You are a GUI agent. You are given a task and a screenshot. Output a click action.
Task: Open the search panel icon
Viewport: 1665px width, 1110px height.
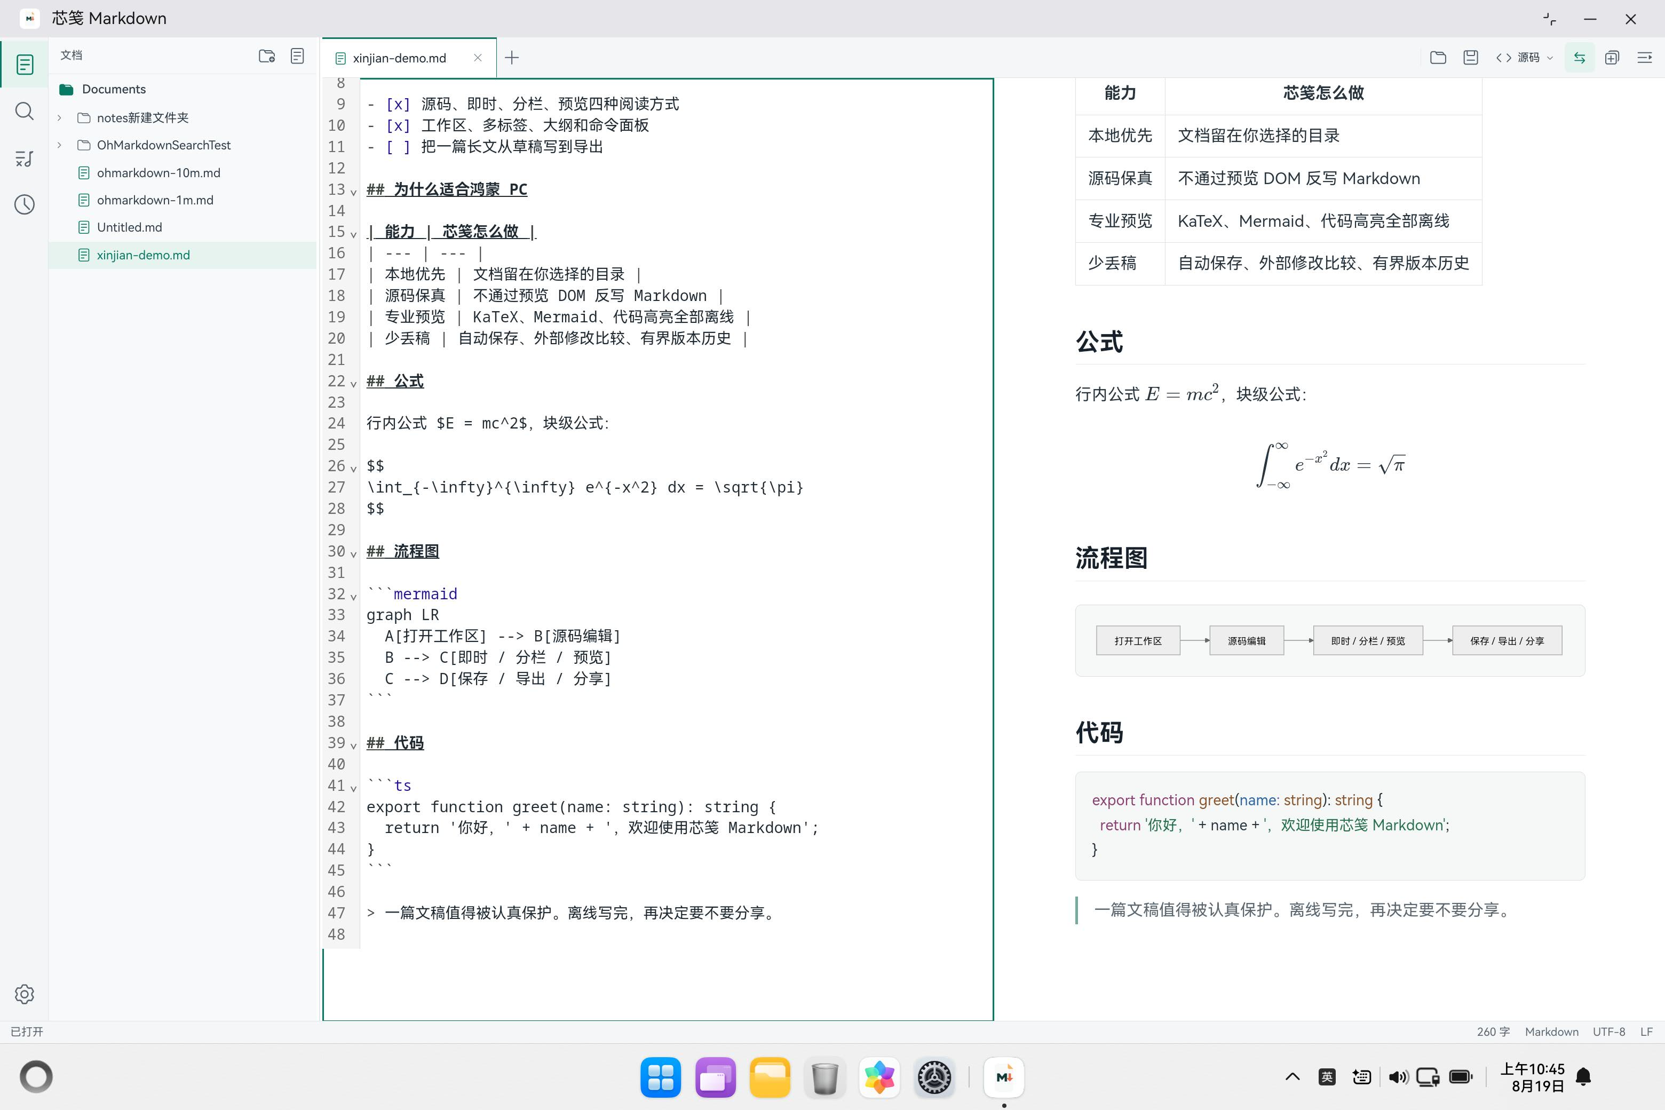25,111
